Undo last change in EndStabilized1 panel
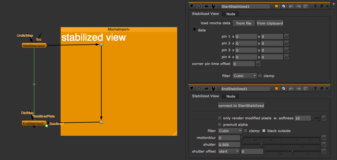 point(291,89)
